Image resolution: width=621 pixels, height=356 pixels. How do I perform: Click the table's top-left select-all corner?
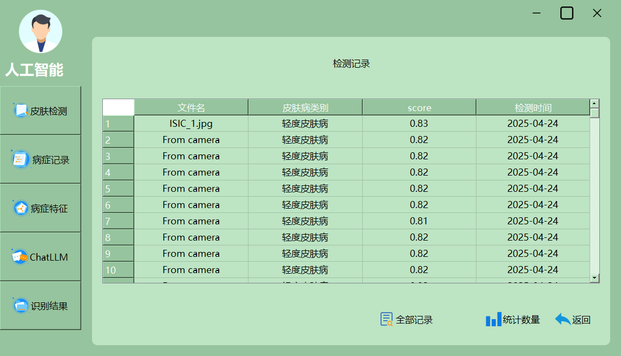click(118, 107)
